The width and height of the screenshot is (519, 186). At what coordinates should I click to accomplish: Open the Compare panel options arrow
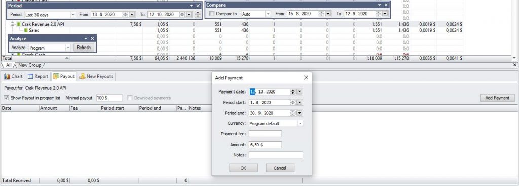click(380, 5)
